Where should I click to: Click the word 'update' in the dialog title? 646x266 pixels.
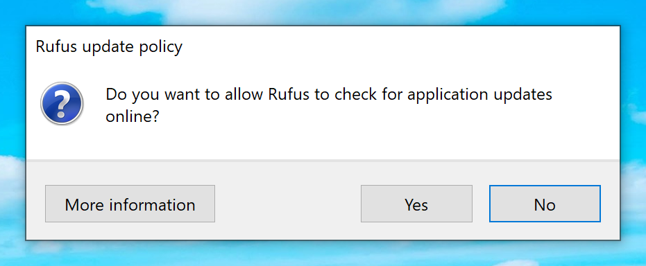pyautogui.click(x=108, y=48)
